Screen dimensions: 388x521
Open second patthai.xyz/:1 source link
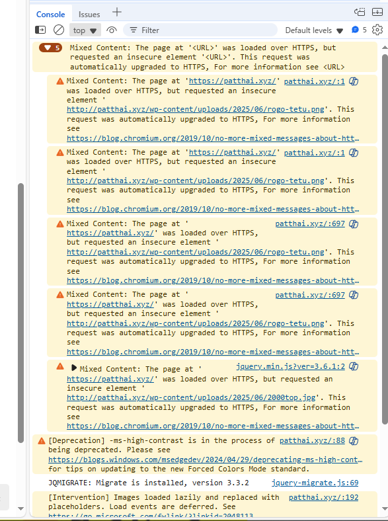pos(314,153)
